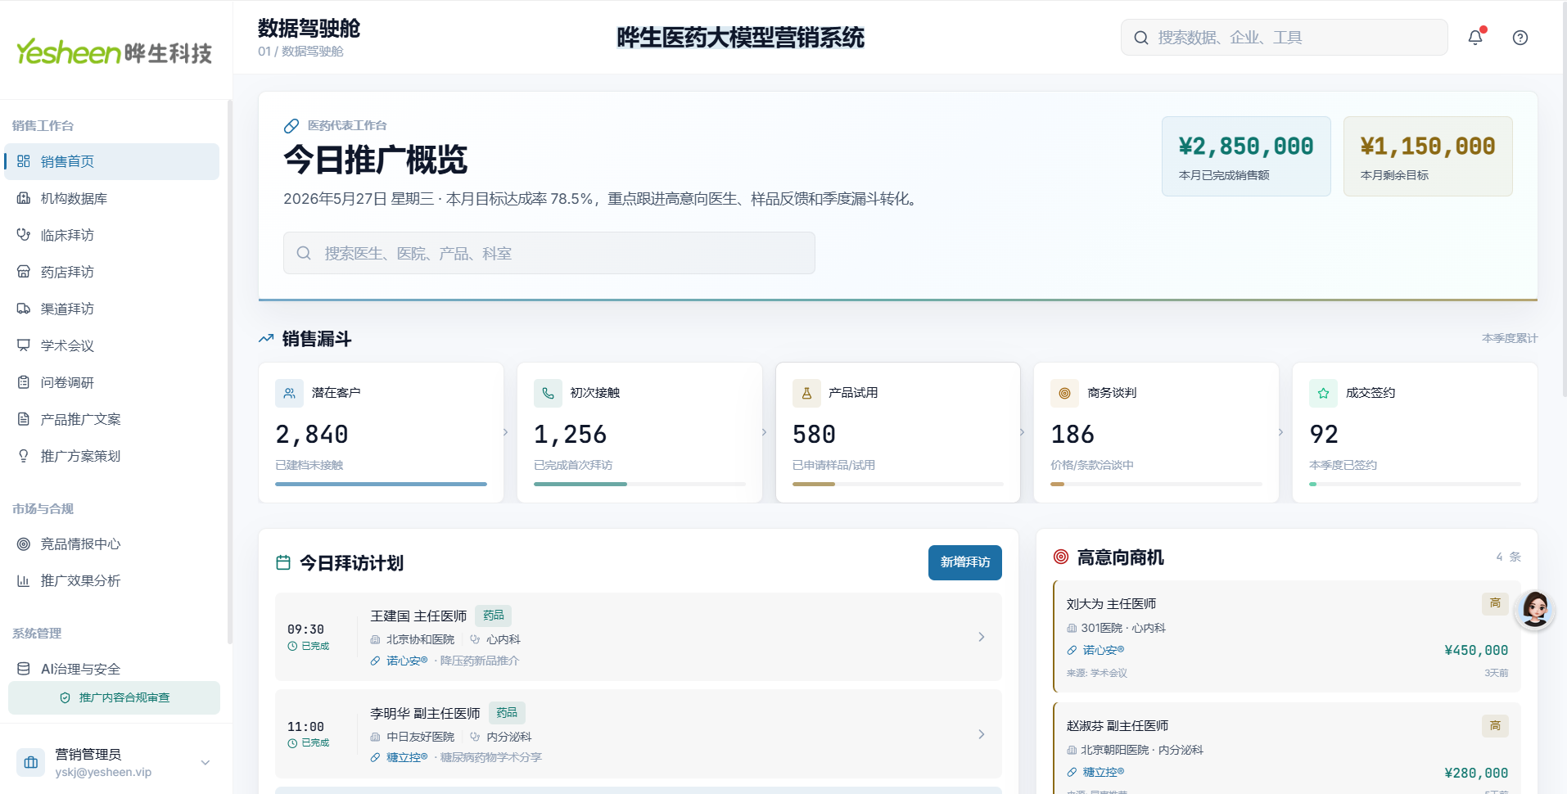Expand the 王建国 visit row chevron
This screenshot has height=794, width=1567.
[981, 637]
